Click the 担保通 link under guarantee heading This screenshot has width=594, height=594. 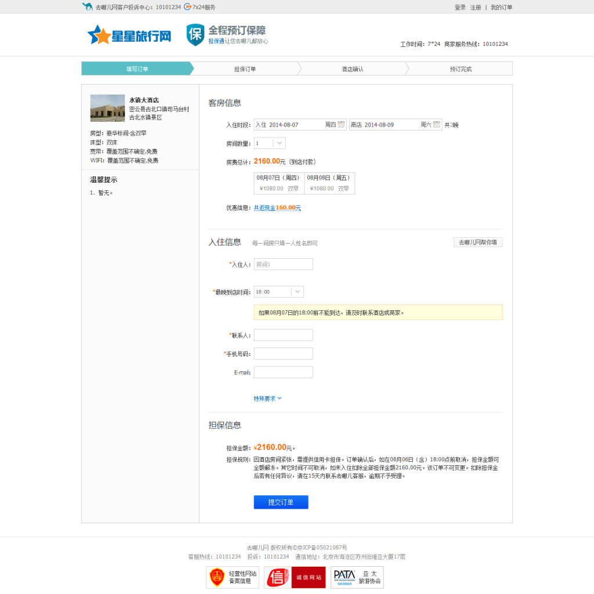pyautogui.click(x=216, y=41)
